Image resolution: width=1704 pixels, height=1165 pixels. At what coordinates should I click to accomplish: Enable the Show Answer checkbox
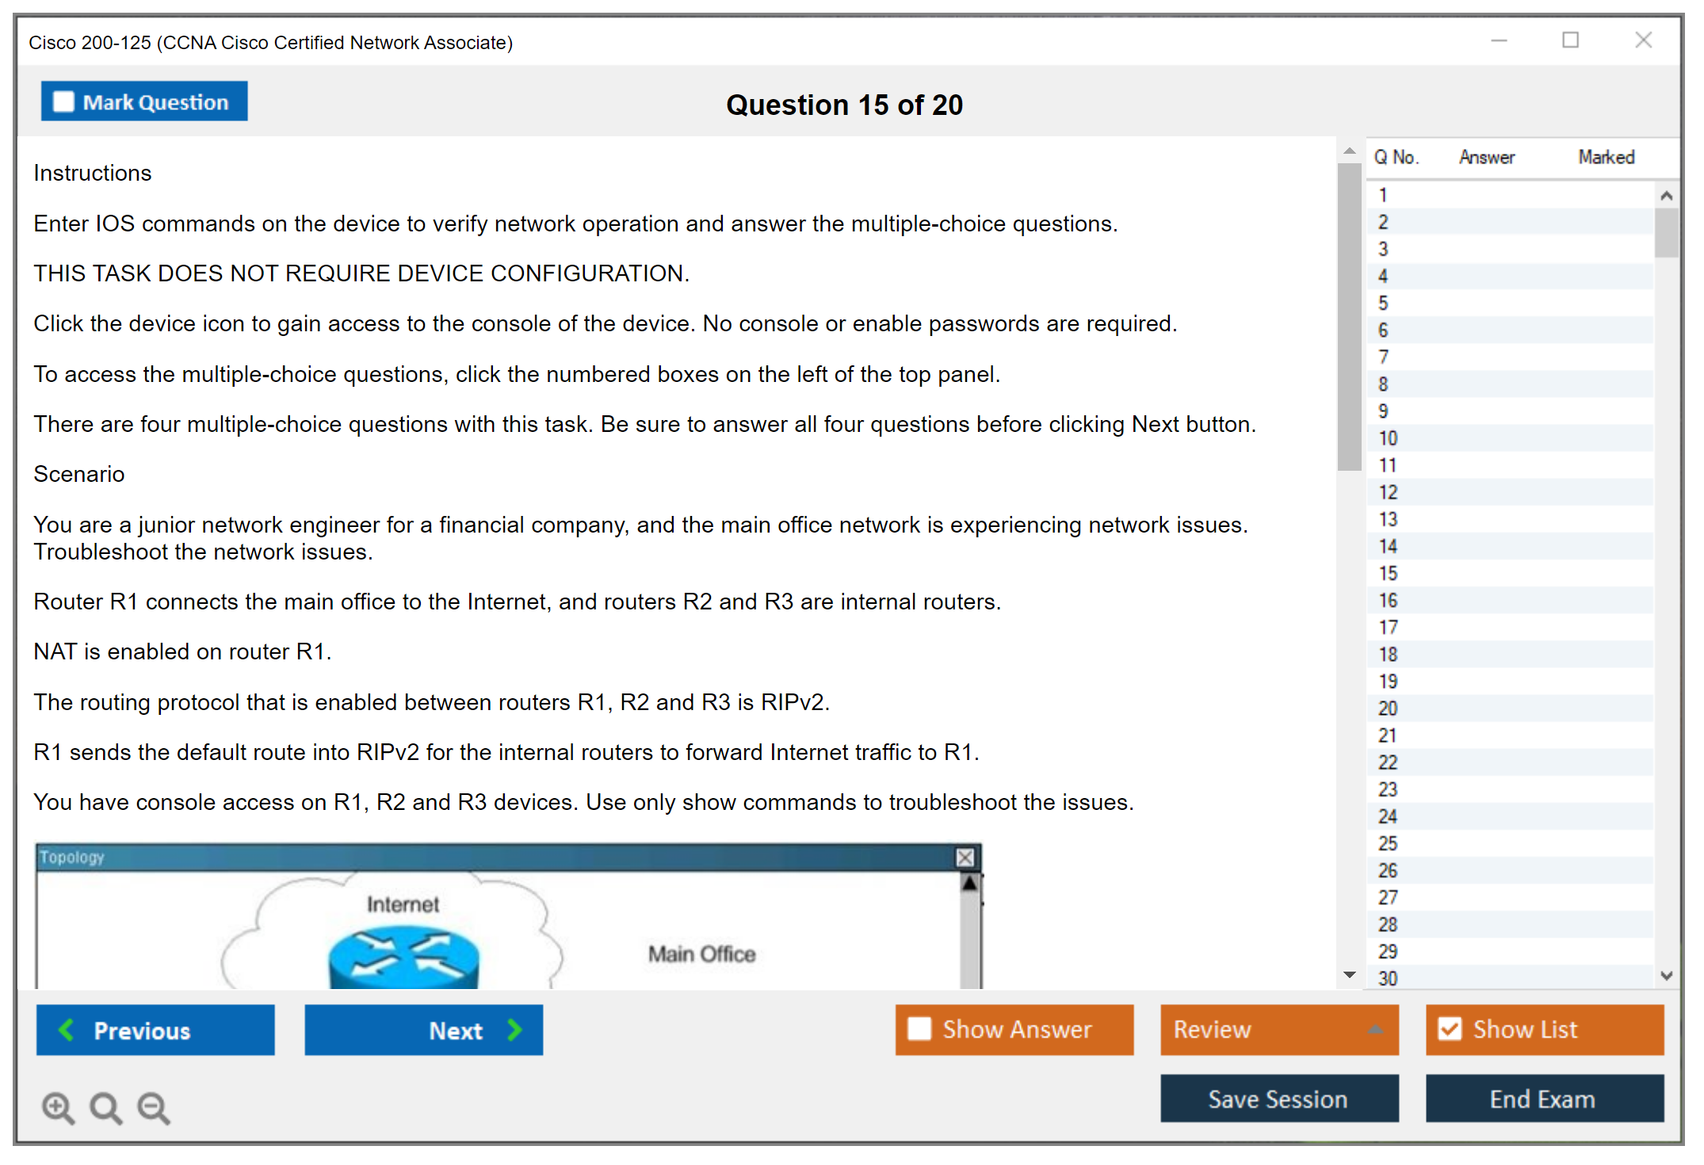click(919, 1029)
